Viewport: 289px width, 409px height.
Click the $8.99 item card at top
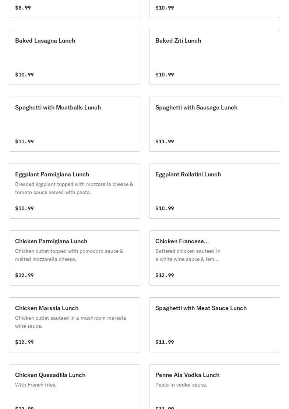pyautogui.click(x=74, y=8)
